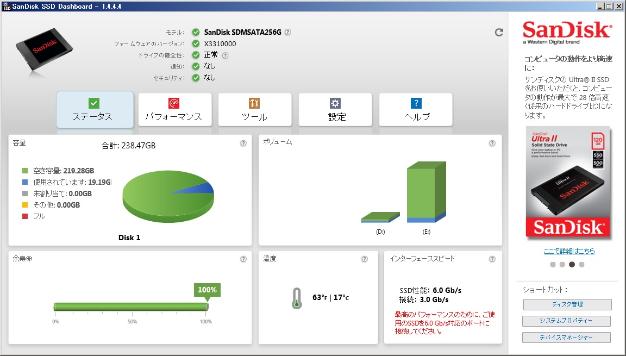This screenshot has height=356, width=626.
Task: Click the green check beside 正常
Action: click(196, 55)
